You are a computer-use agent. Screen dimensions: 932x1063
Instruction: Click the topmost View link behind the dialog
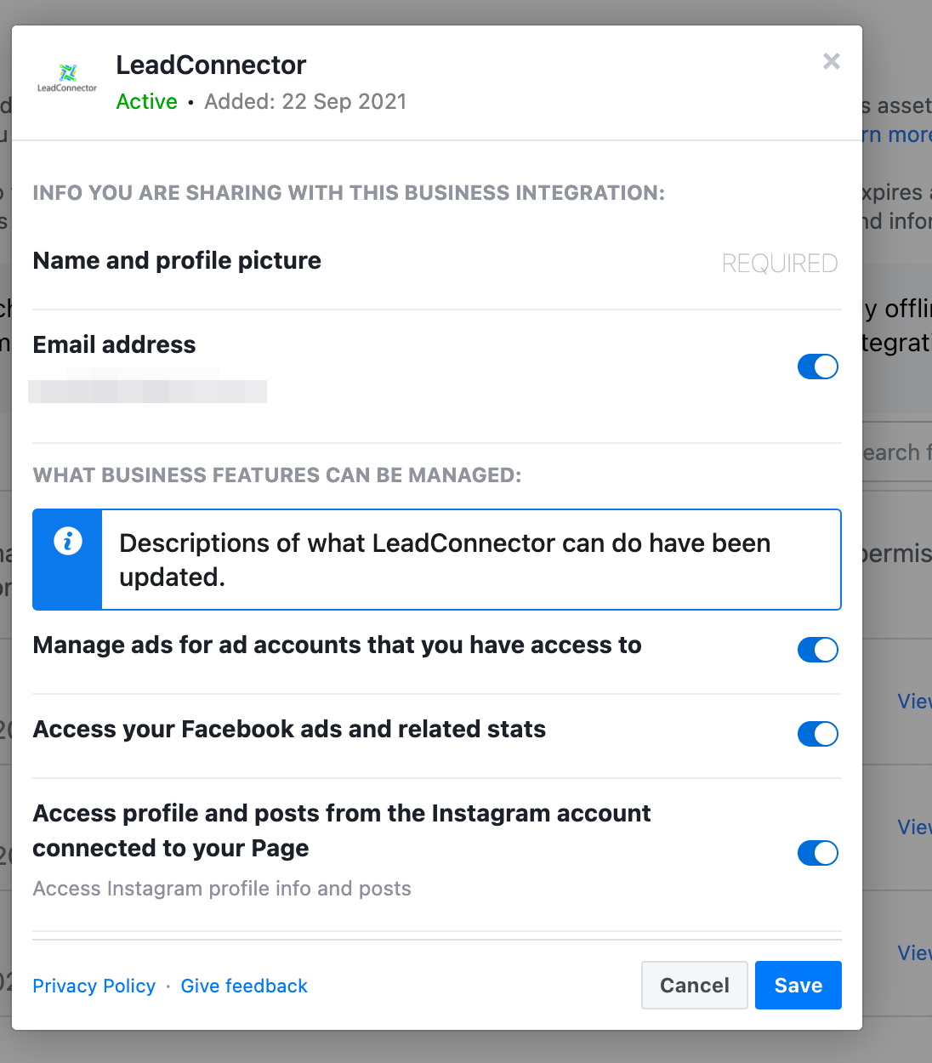click(915, 701)
